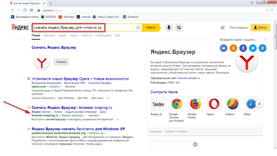Expand the Яндекс-Браузер breadcrumb dropdown arrow
This screenshot has width=277, height=156.
84,115
